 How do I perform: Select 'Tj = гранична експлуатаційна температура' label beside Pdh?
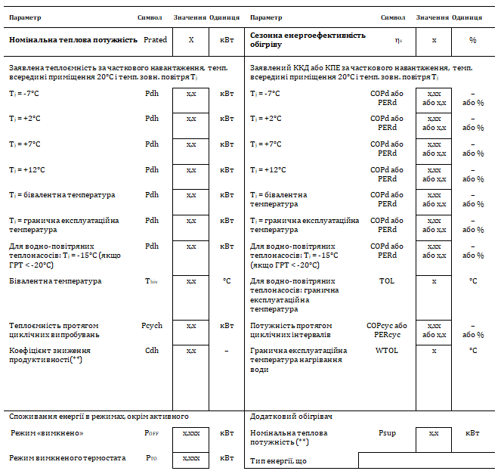pyautogui.click(x=64, y=225)
